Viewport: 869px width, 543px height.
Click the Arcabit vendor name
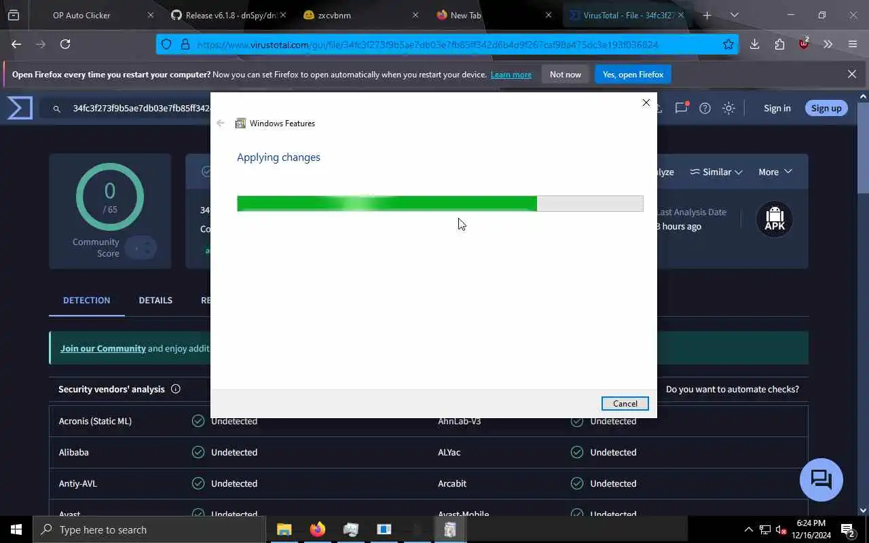453,483
